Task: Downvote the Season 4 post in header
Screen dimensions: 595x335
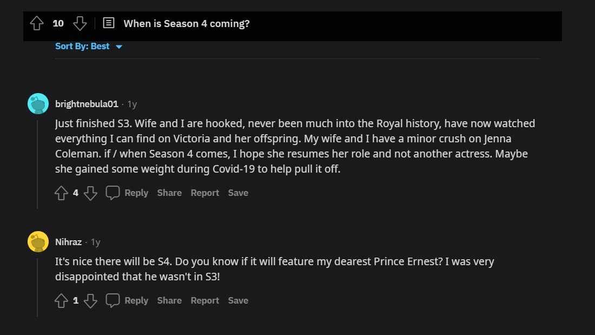Action: coord(80,23)
